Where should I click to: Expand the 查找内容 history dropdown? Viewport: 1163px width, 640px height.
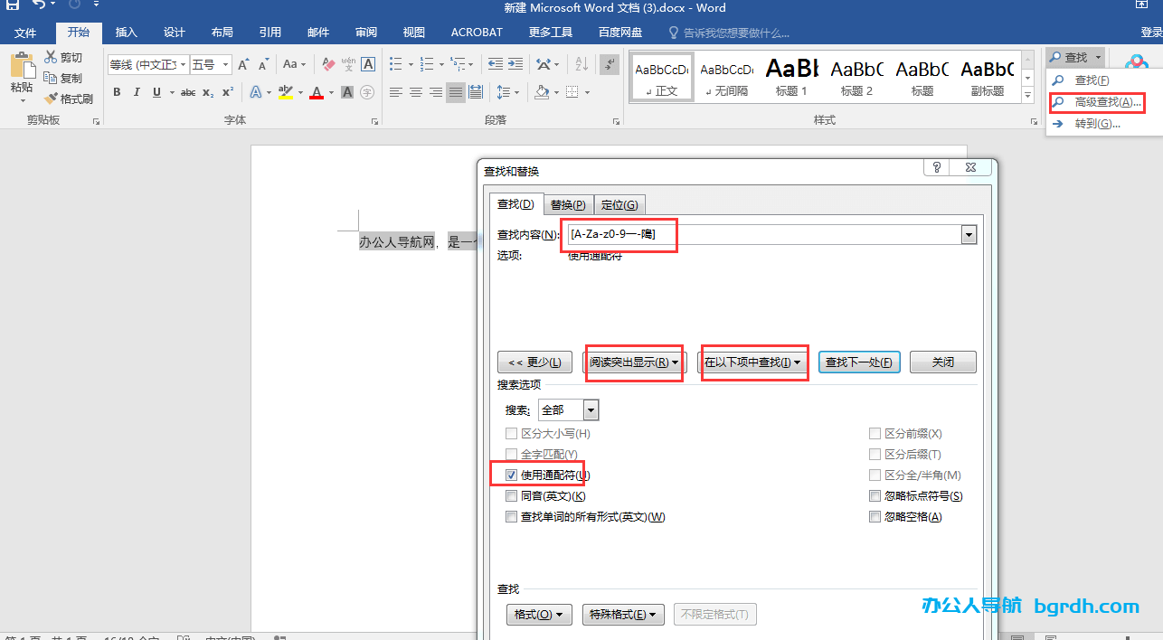(x=969, y=235)
